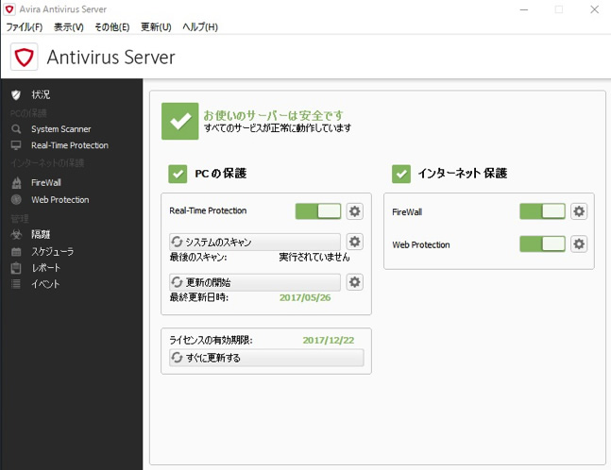The width and height of the screenshot is (611, 470).
Task: Select 隔離 in sidebar
Action: click(x=41, y=234)
